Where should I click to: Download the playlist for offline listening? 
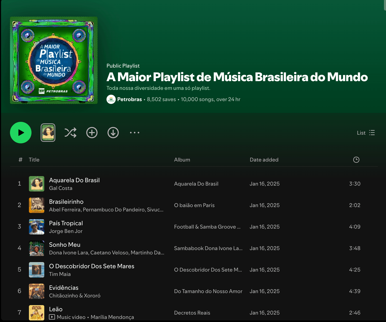113,133
